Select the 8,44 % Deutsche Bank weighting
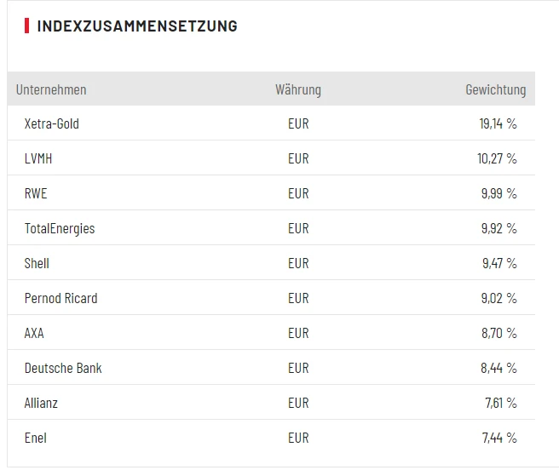This screenshot has height=470, width=559. [498, 368]
